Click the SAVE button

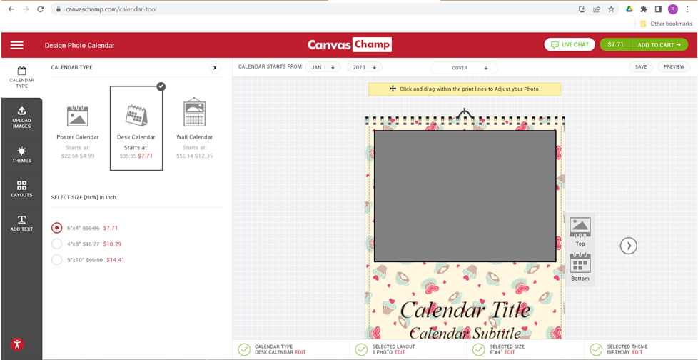pyautogui.click(x=641, y=67)
